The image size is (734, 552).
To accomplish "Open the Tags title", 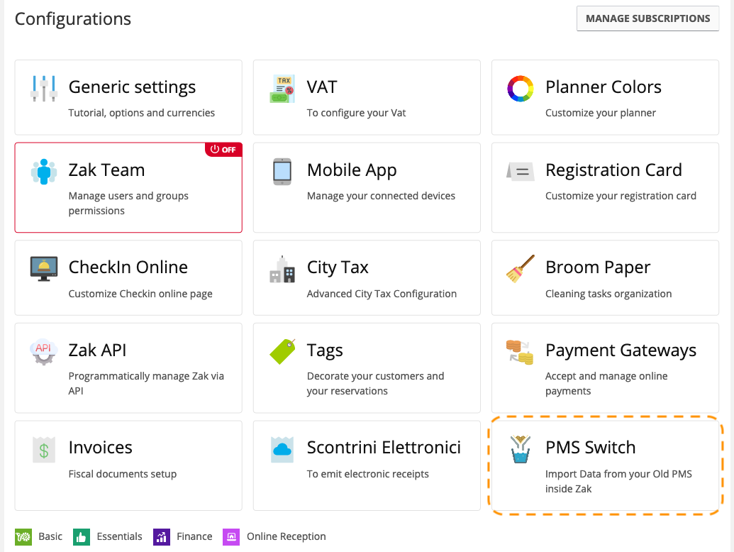I will [325, 350].
